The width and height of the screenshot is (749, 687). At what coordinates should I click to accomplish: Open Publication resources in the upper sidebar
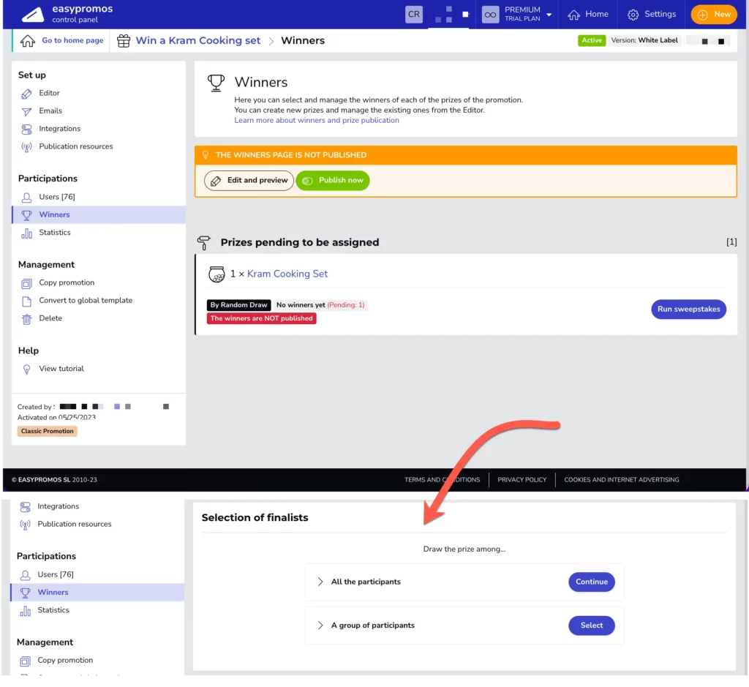pos(76,146)
